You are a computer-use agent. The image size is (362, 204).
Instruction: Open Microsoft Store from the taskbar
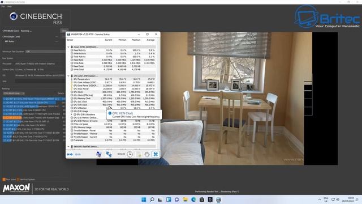tap(202, 199)
